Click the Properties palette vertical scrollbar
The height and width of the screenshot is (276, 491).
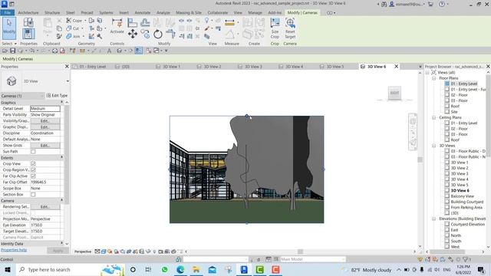[67, 155]
